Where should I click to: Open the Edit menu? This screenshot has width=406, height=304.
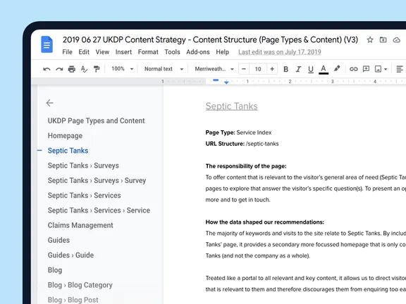84,52
